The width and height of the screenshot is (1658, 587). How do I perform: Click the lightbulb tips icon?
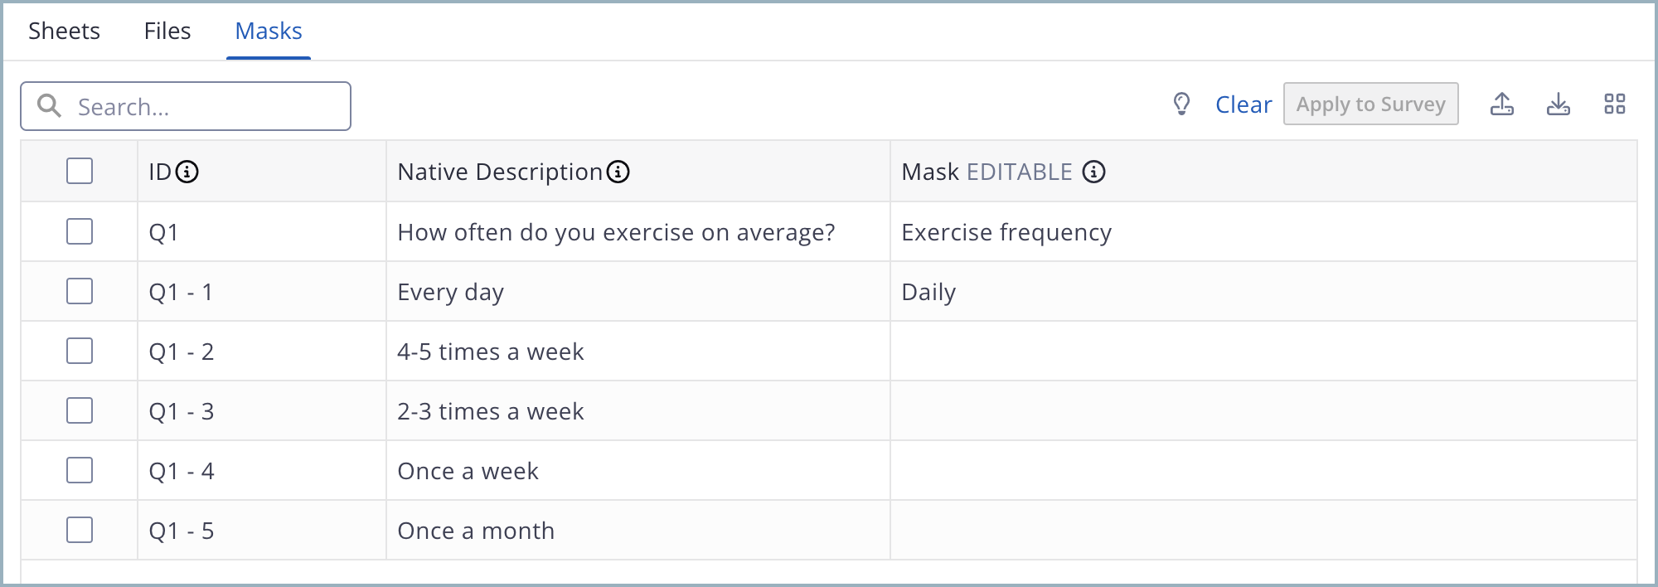(x=1181, y=104)
